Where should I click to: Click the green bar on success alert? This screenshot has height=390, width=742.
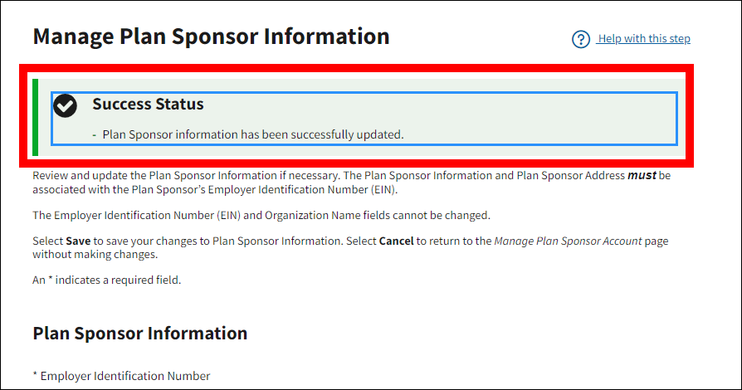[35, 117]
